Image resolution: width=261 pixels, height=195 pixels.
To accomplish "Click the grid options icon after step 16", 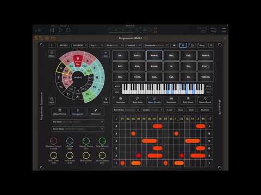I will click(210, 119).
